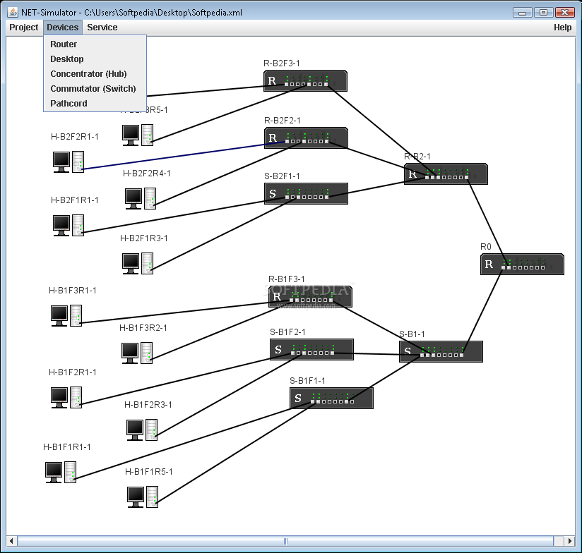Choose Concentrator (Hub) menu entry
The image size is (582, 553).
pyautogui.click(x=95, y=74)
